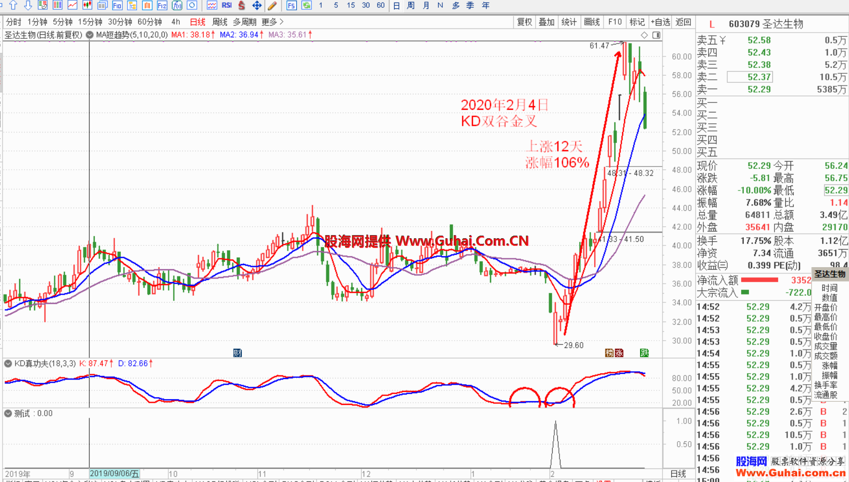This screenshot has height=482, width=849.
Task: Select the 日线 daily period tab
Action: pyautogui.click(x=197, y=22)
